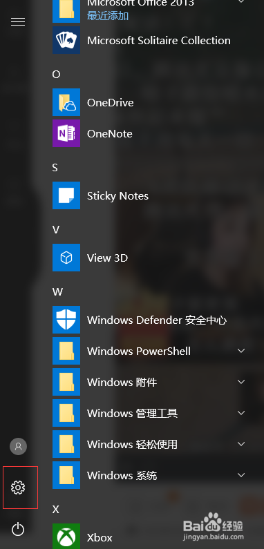Expand Windows 附件 with its chevron
The height and width of the screenshot is (549, 264).
coord(241,382)
